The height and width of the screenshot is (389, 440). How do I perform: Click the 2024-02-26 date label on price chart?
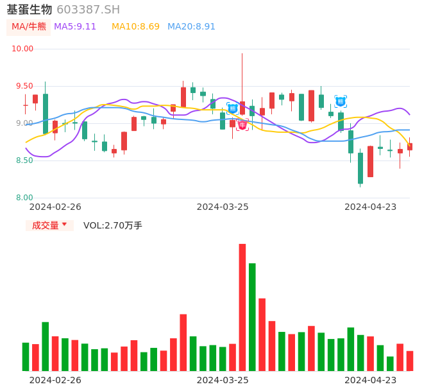pyautogui.click(x=55, y=207)
